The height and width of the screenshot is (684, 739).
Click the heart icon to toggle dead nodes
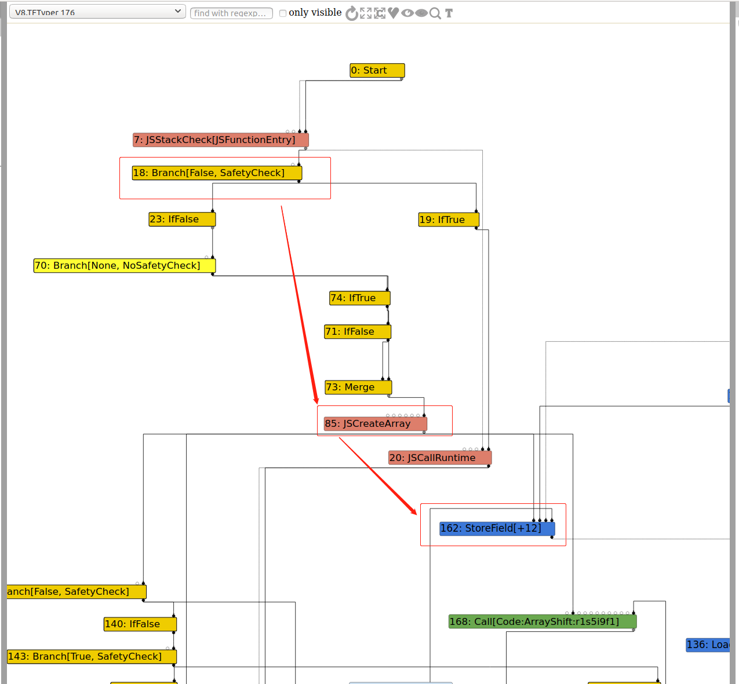coord(394,13)
